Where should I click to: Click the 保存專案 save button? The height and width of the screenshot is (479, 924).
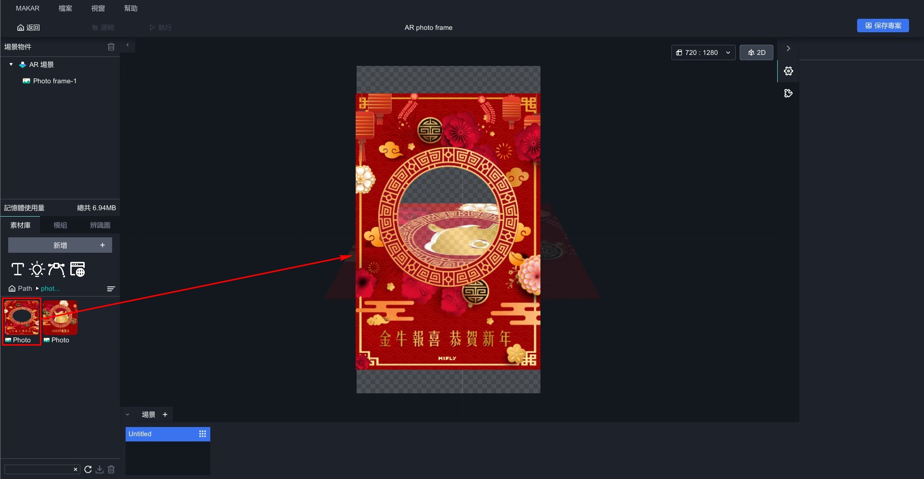(883, 26)
